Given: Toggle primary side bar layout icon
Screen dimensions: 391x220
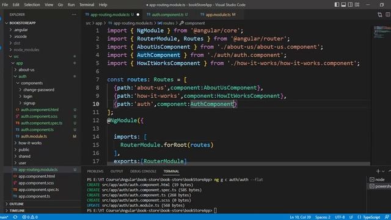Looking at the screenshot, I should (x=337, y=4).
